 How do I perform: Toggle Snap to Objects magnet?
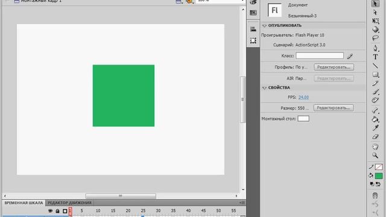pyautogui.click(x=375, y=195)
